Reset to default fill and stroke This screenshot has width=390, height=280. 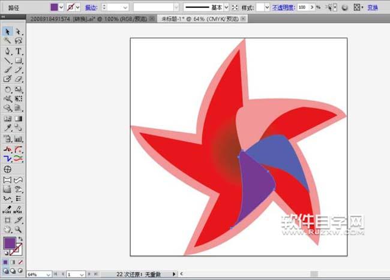click(x=6, y=253)
